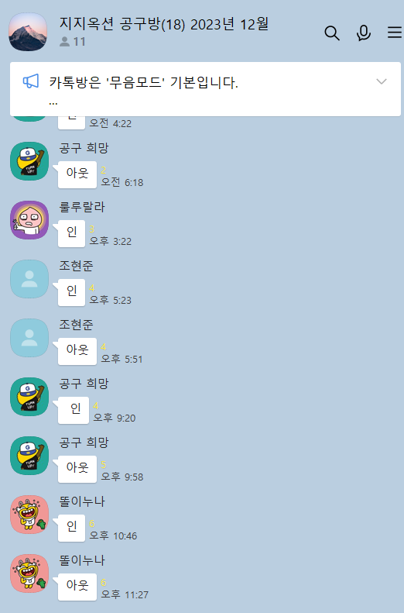Select 공구 희망's 인 message at 오후 9:20
Image resolution: width=404 pixels, height=613 pixels.
pyautogui.click(x=74, y=410)
